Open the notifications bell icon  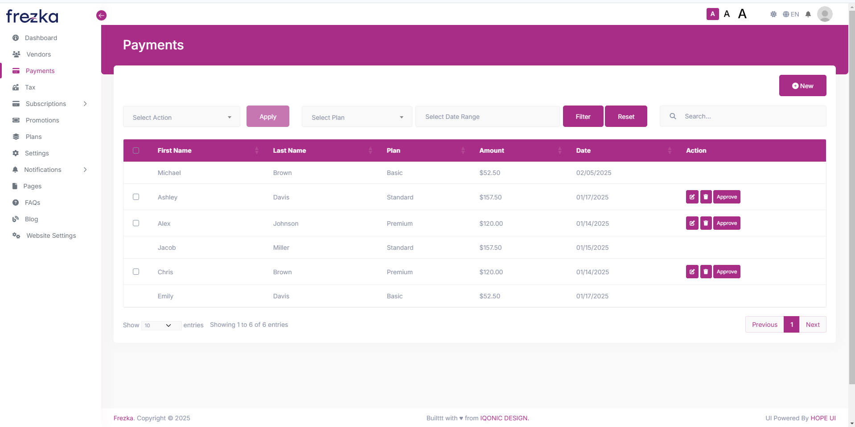808,14
